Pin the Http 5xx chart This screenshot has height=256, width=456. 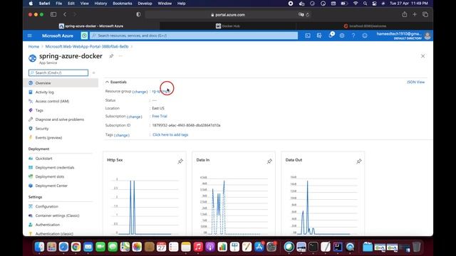point(180,161)
